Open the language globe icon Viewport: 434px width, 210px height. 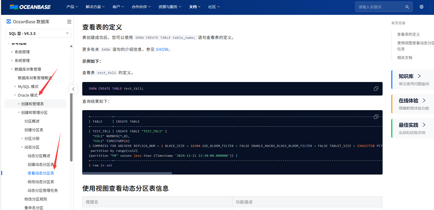click(422, 7)
